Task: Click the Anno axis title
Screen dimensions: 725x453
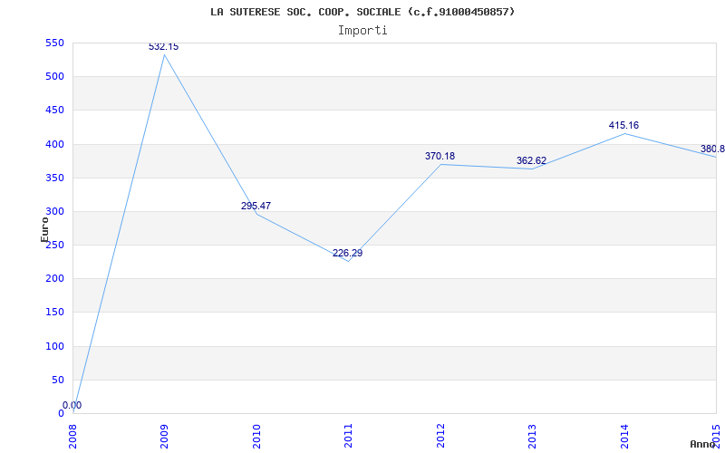Action: 702,444
